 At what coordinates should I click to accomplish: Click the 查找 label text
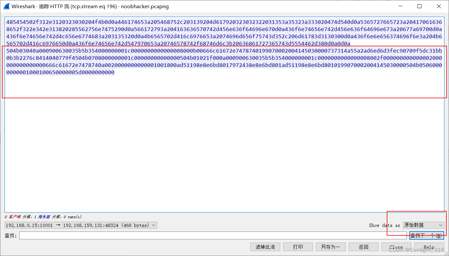coord(10,235)
